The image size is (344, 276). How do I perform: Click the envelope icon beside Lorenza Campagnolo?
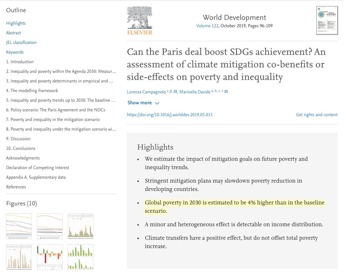pyautogui.click(x=175, y=92)
